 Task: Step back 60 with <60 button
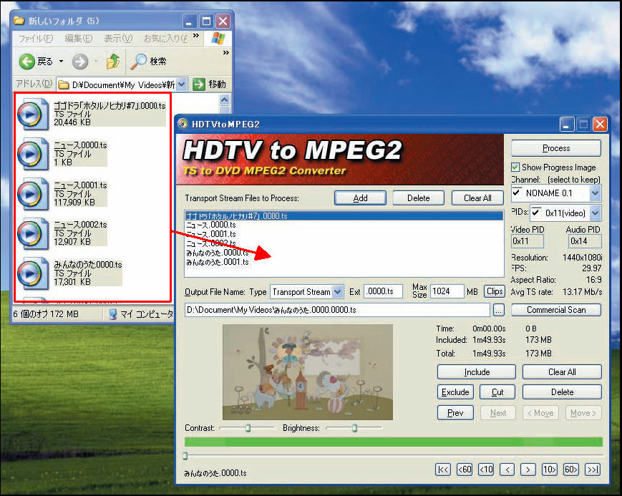[x=465, y=470]
